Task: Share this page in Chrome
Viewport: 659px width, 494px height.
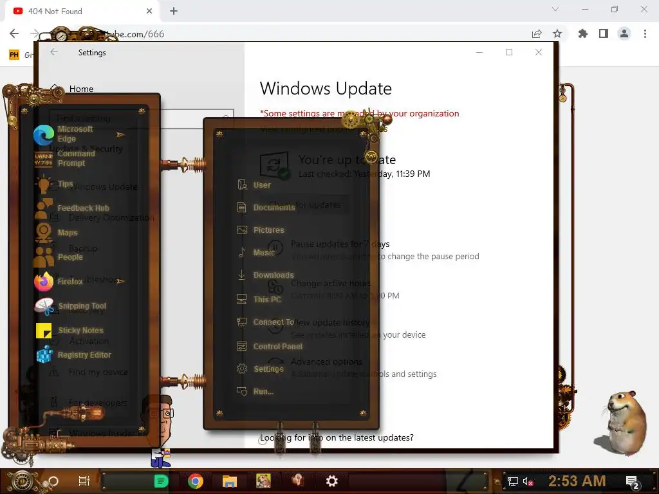Action: (537, 33)
